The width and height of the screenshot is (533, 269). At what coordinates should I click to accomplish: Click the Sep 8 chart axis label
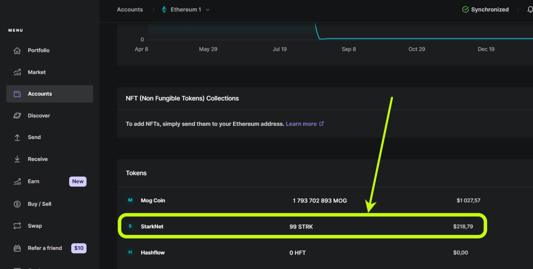[349, 49]
